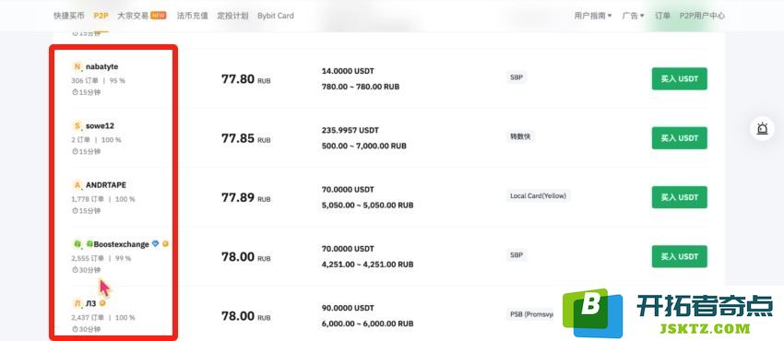Screen dimensions: 784x341
Task: Click ANDRTAPE's A avatar icon
Action: coord(77,185)
